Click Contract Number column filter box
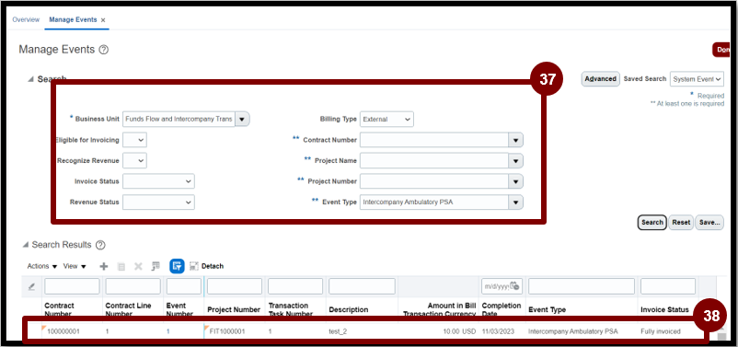The image size is (738, 347). [x=72, y=286]
